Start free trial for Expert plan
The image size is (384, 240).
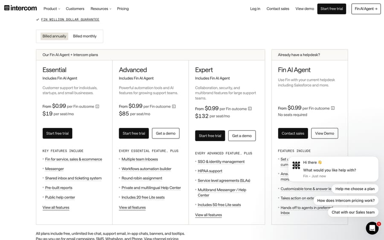[x=210, y=136]
